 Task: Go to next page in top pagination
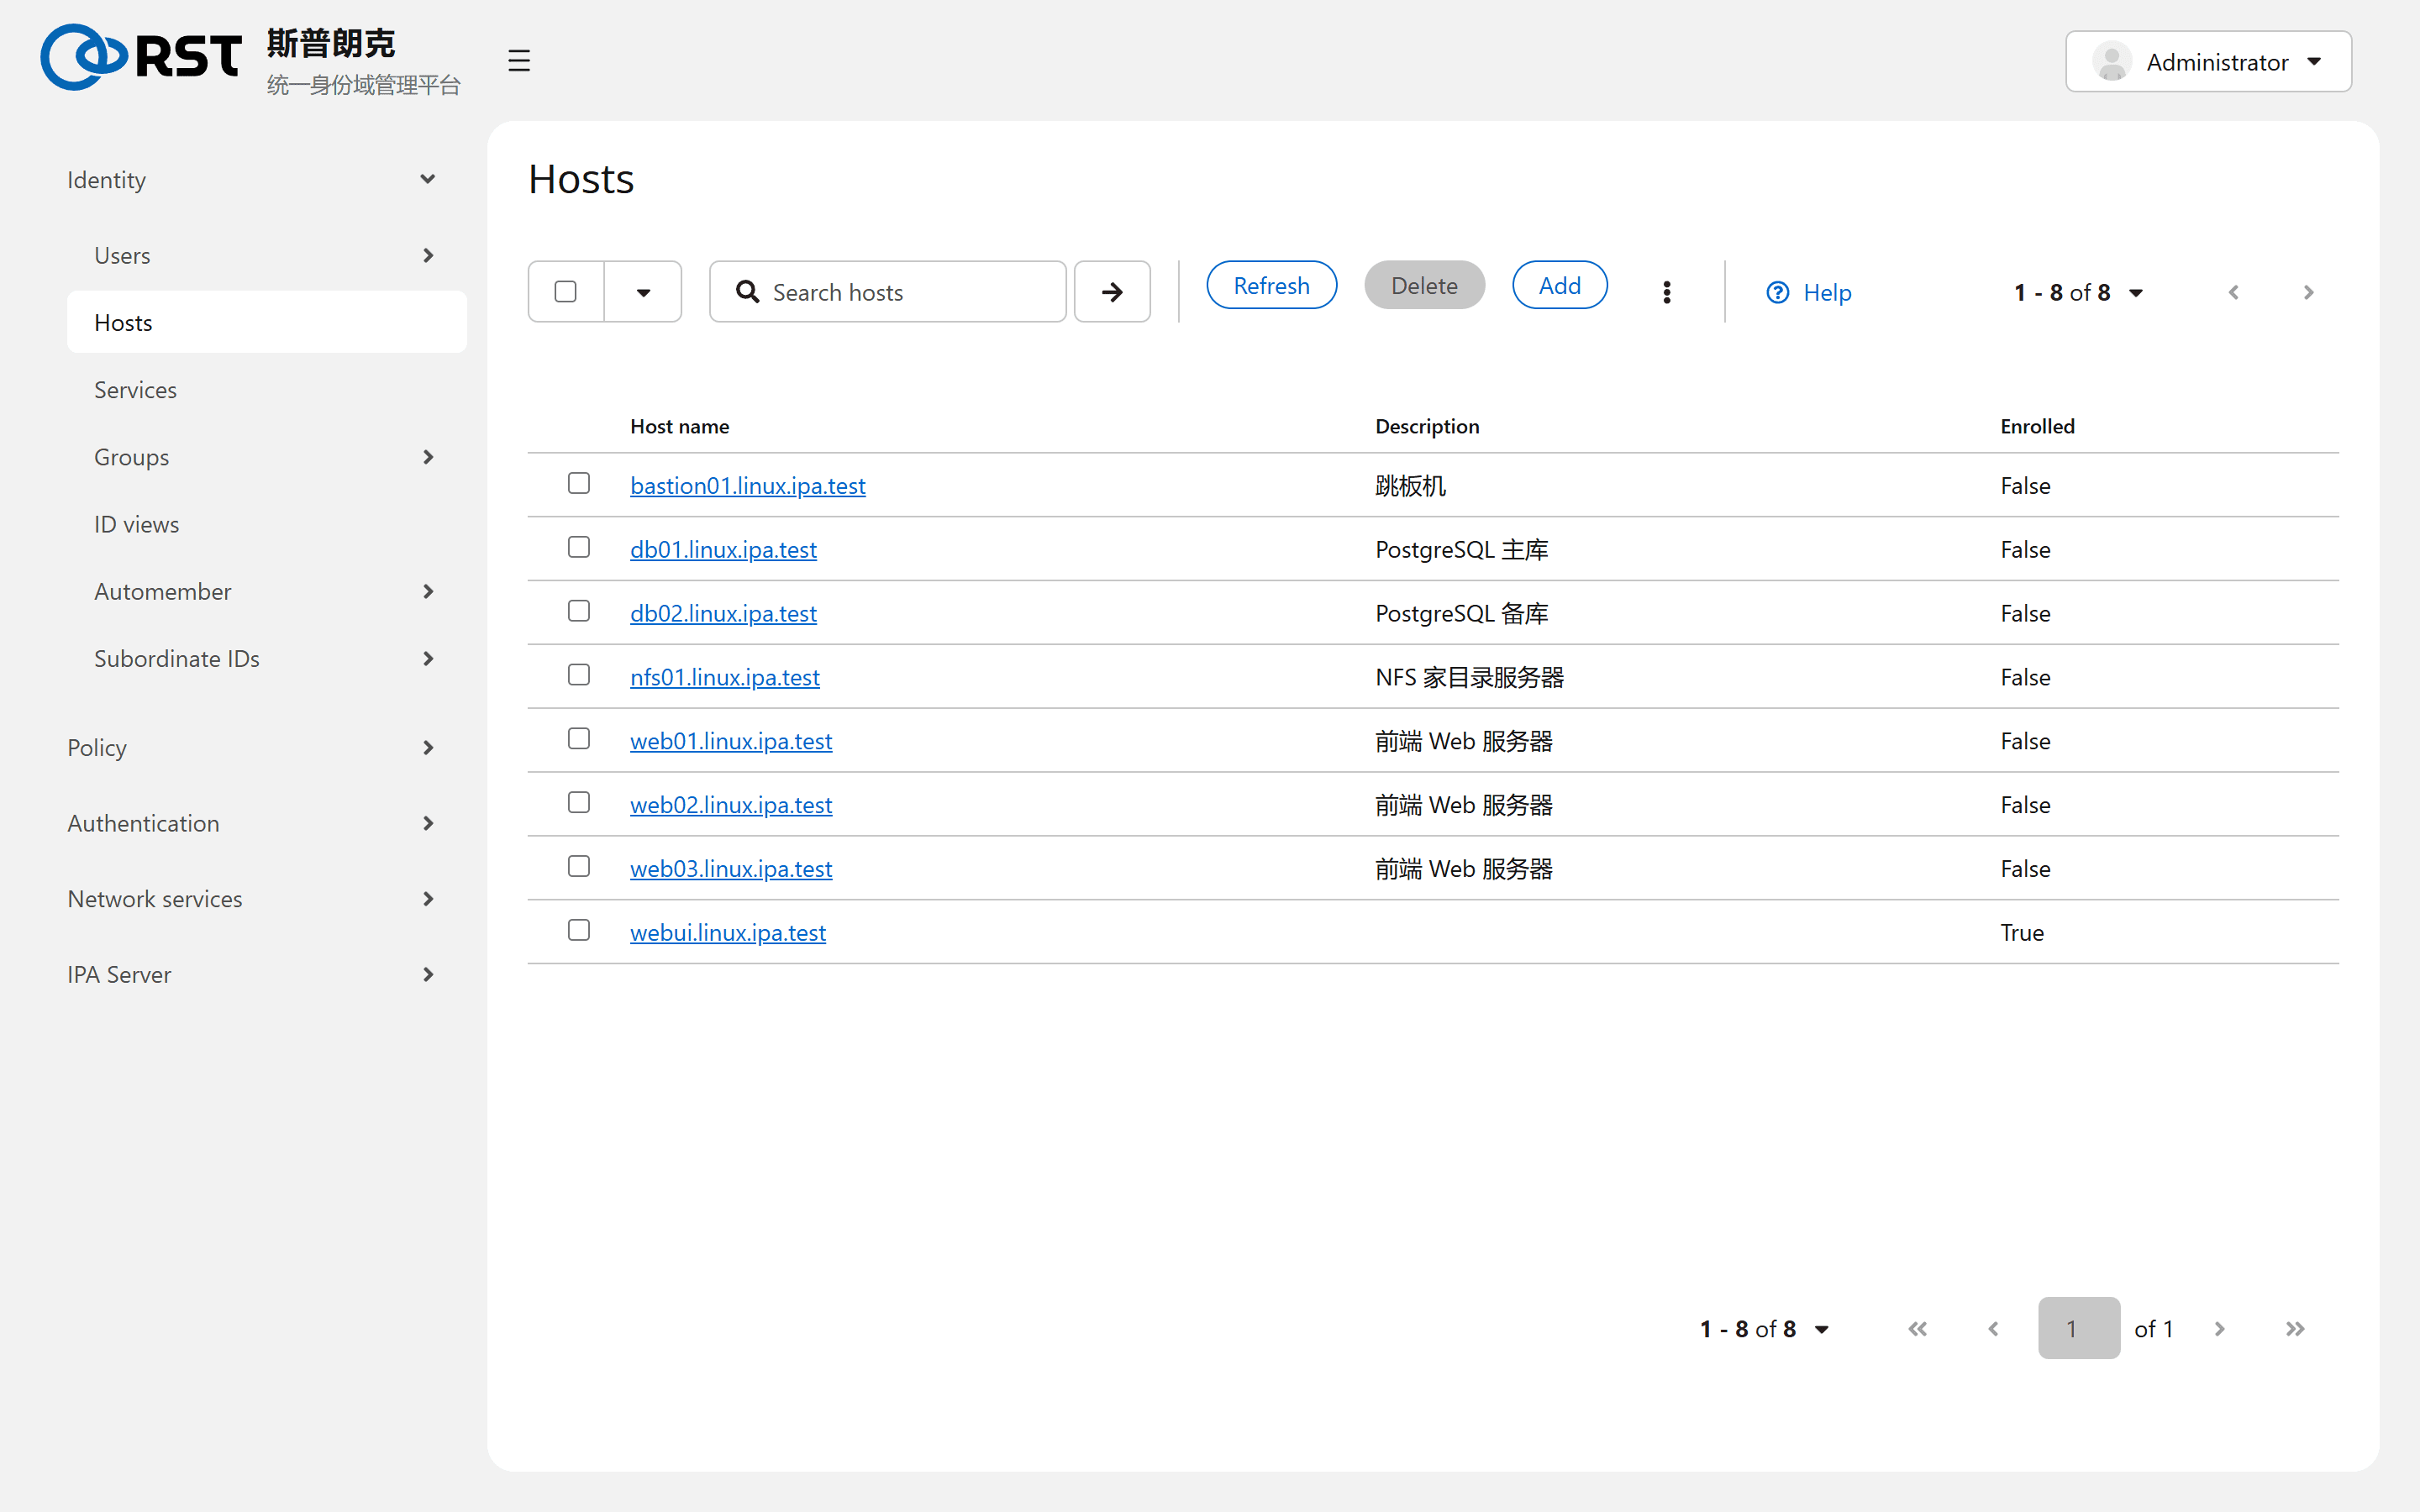point(2308,292)
